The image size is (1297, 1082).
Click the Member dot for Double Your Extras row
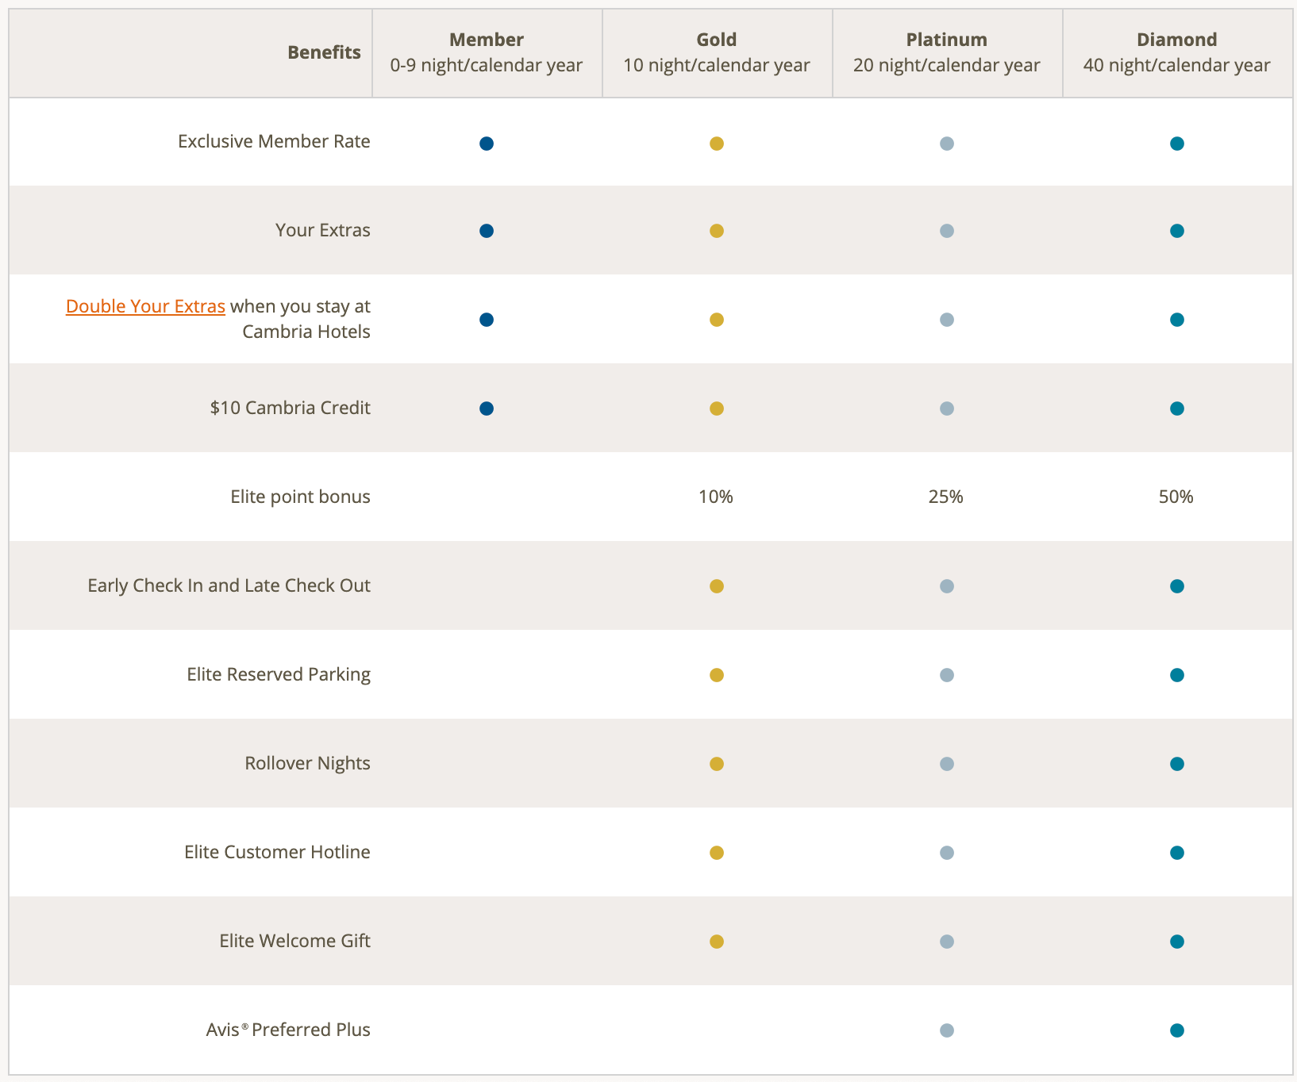[x=487, y=320]
